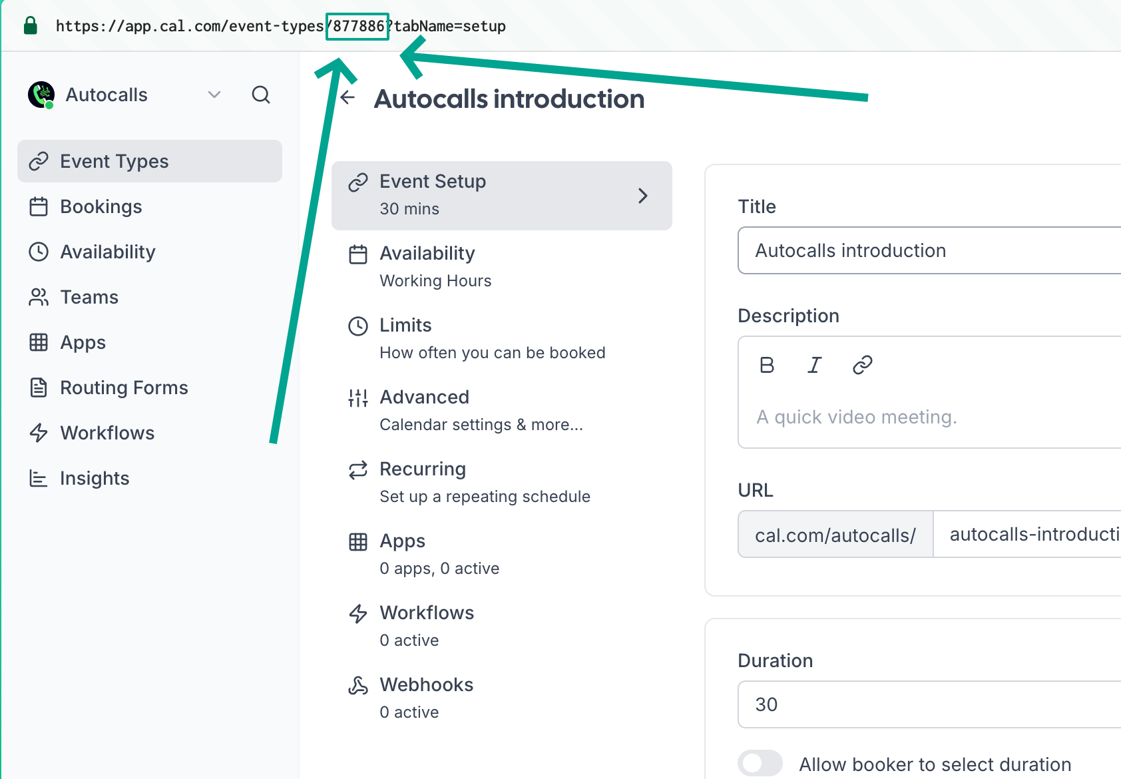Expand Event Setup with the right chevron

click(x=642, y=196)
